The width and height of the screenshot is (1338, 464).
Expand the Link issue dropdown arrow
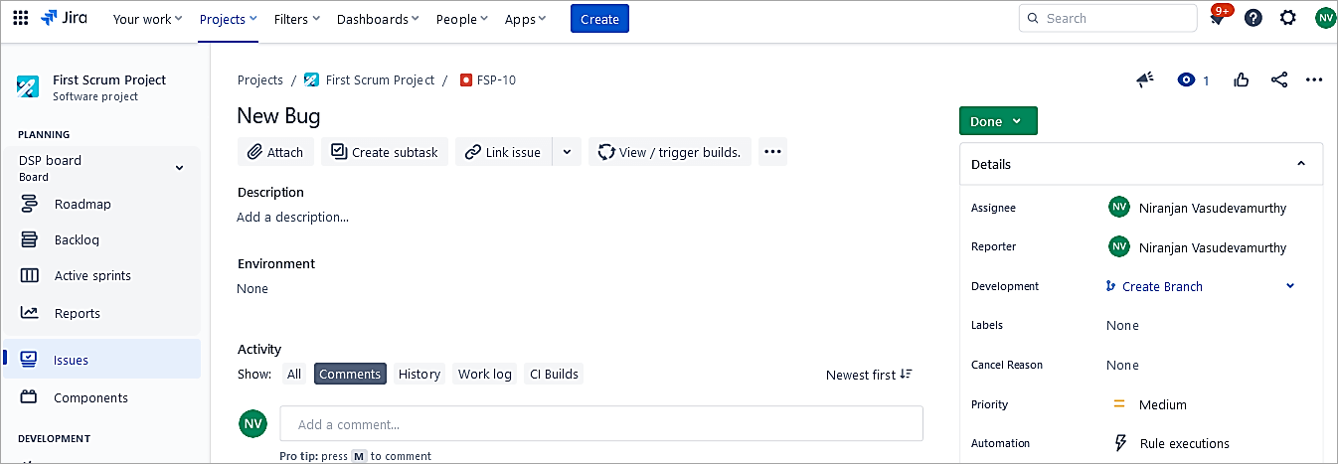click(567, 152)
